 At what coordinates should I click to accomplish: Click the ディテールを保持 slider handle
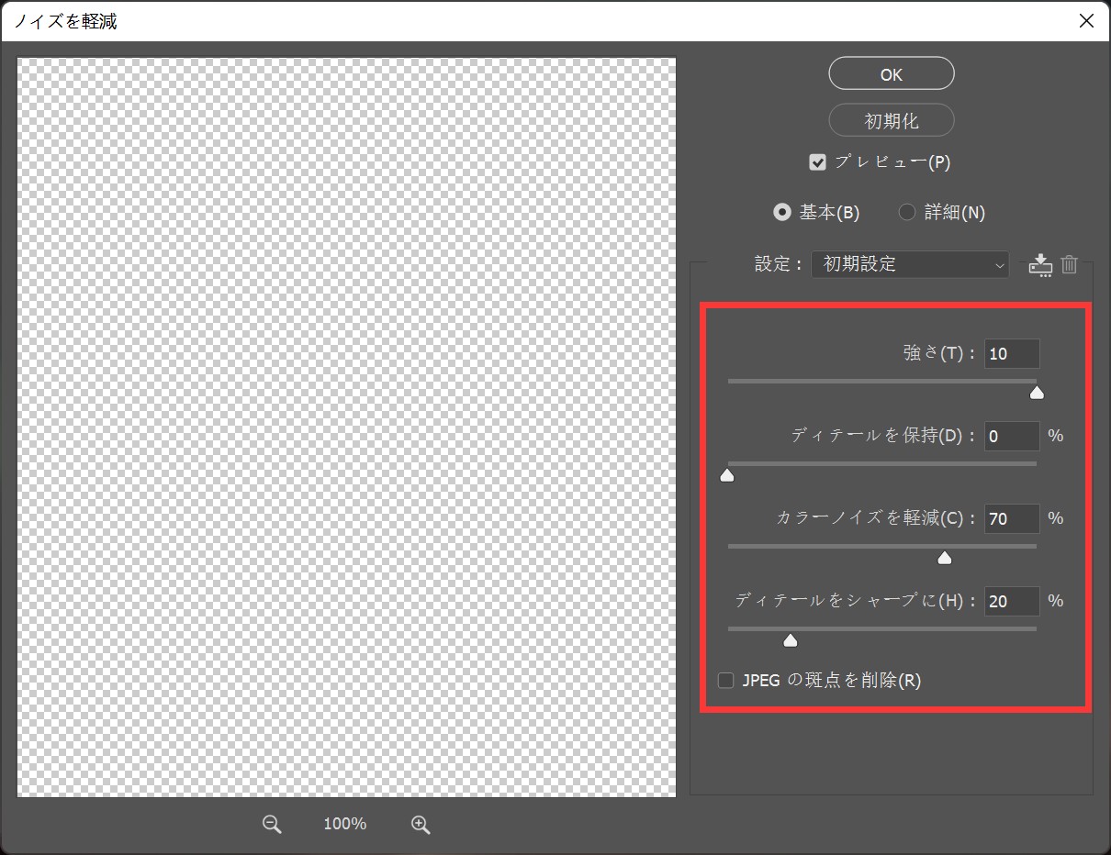727,474
